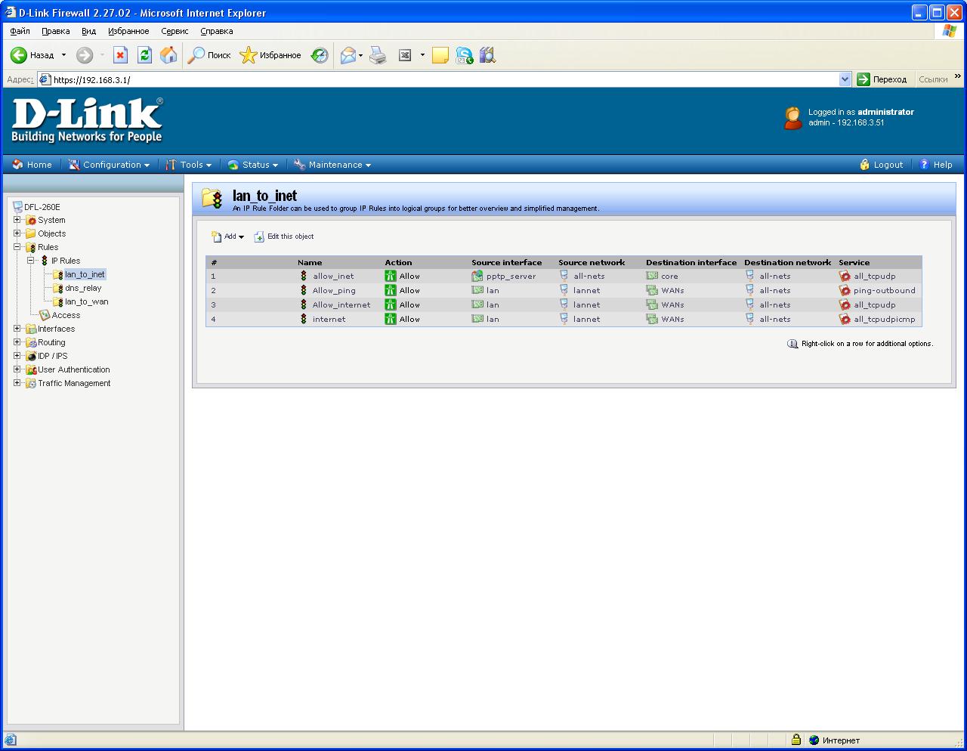Click the administrator user avatar icon
The height and width of the screenshot is (751, 967).
tap(792, 118)
